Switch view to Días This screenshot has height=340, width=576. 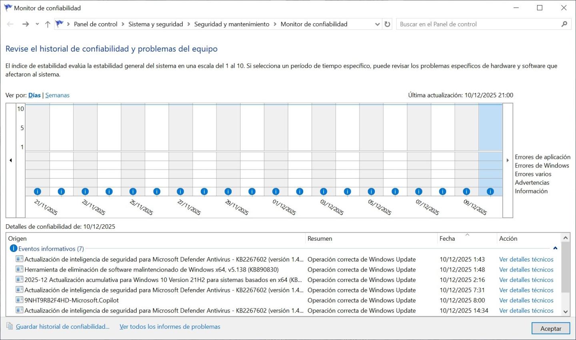(34, 95)
